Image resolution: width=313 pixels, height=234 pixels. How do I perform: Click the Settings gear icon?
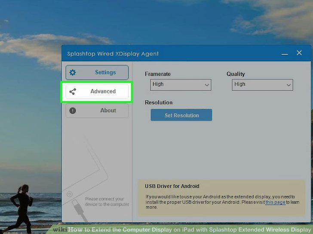(73, 72)
